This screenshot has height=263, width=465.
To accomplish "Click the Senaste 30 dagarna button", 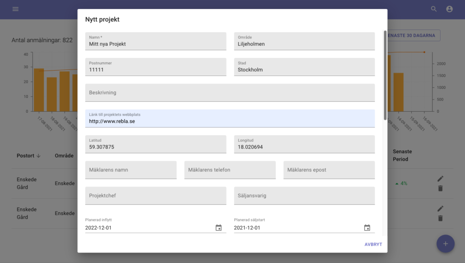I will click(x=413, y=35).
